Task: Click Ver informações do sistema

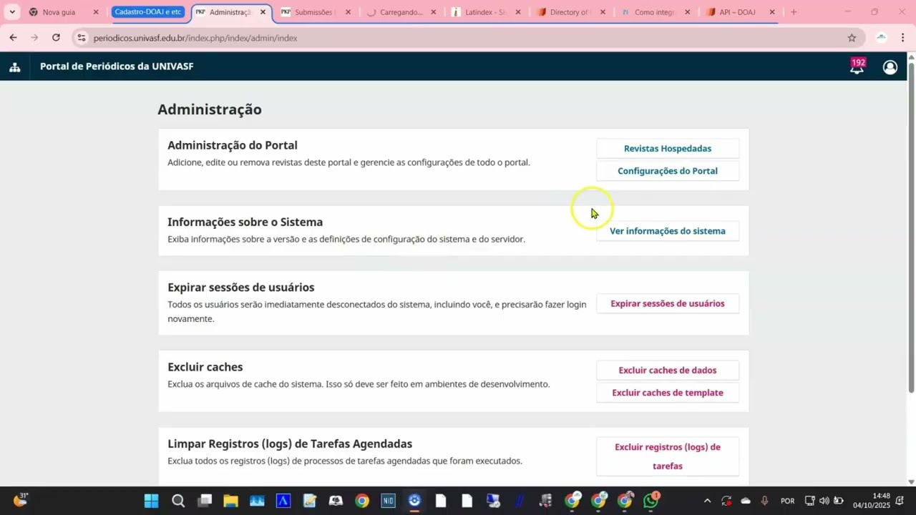Action: click(668, 231)
